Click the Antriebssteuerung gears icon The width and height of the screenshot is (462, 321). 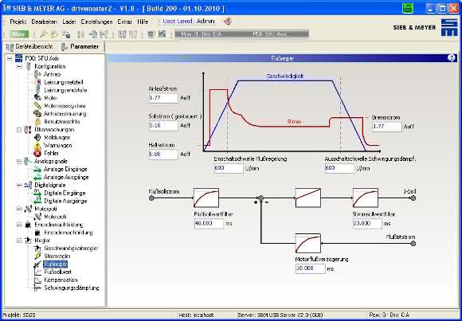click(37, 113)
